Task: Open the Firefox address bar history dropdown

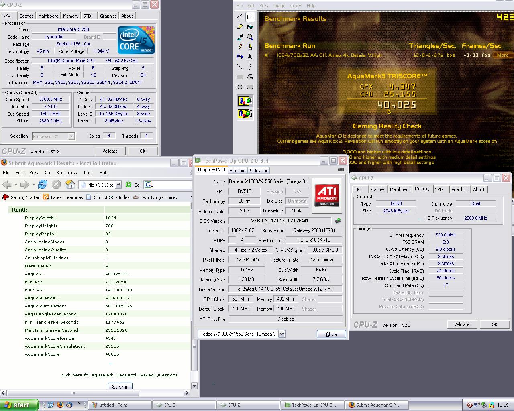Action: click(118, 185)
